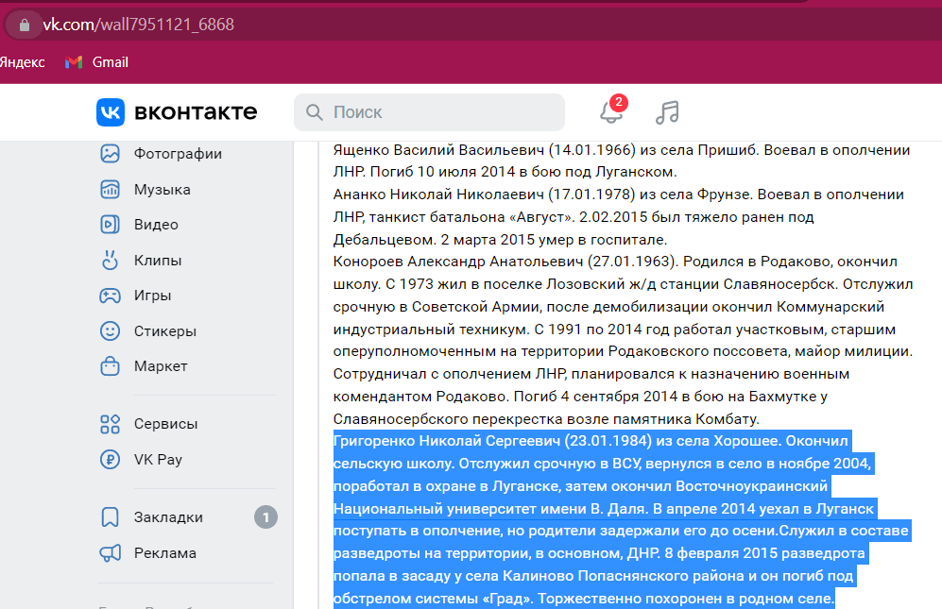Open the Маркет link
The width and height of the screenshot is (942, 609).
click(x=161, y=365)
